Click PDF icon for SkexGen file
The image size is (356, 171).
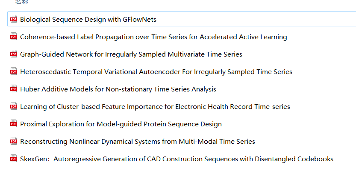(x=14, y=159)
